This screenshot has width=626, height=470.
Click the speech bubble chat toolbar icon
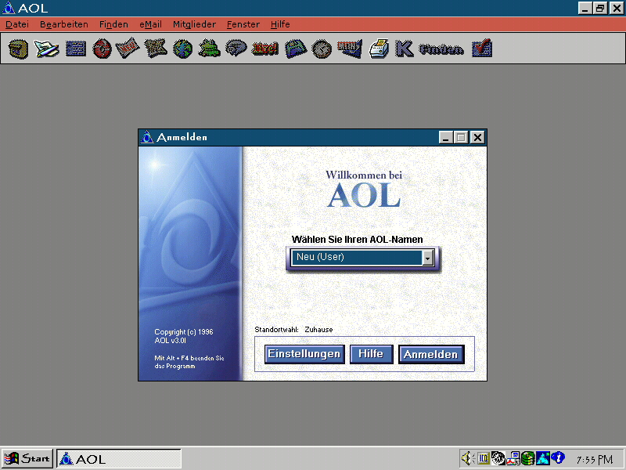(x=236, y=48)
